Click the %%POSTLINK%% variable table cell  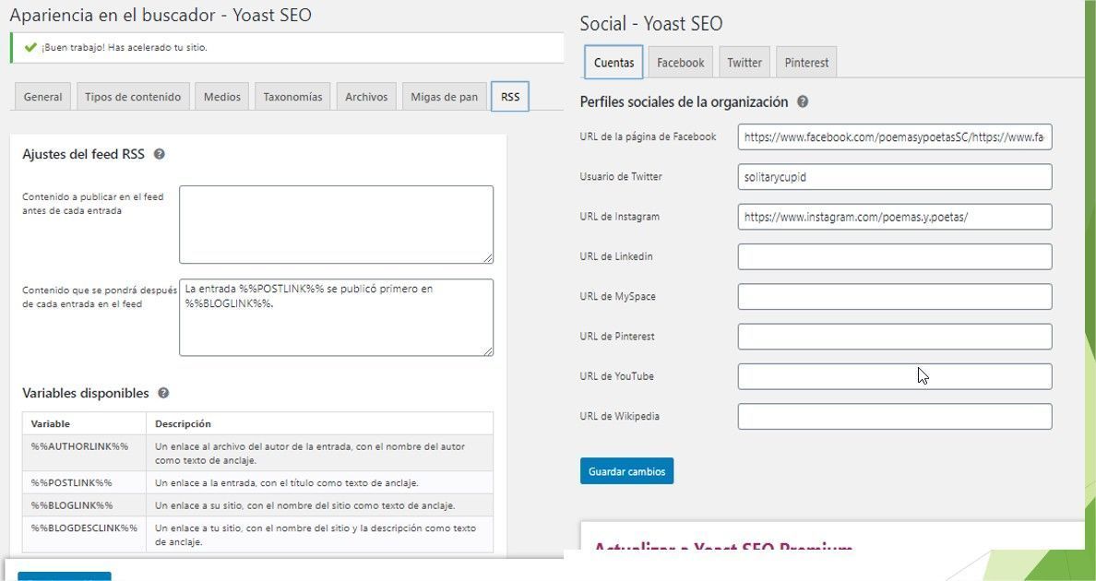(85, 482)
